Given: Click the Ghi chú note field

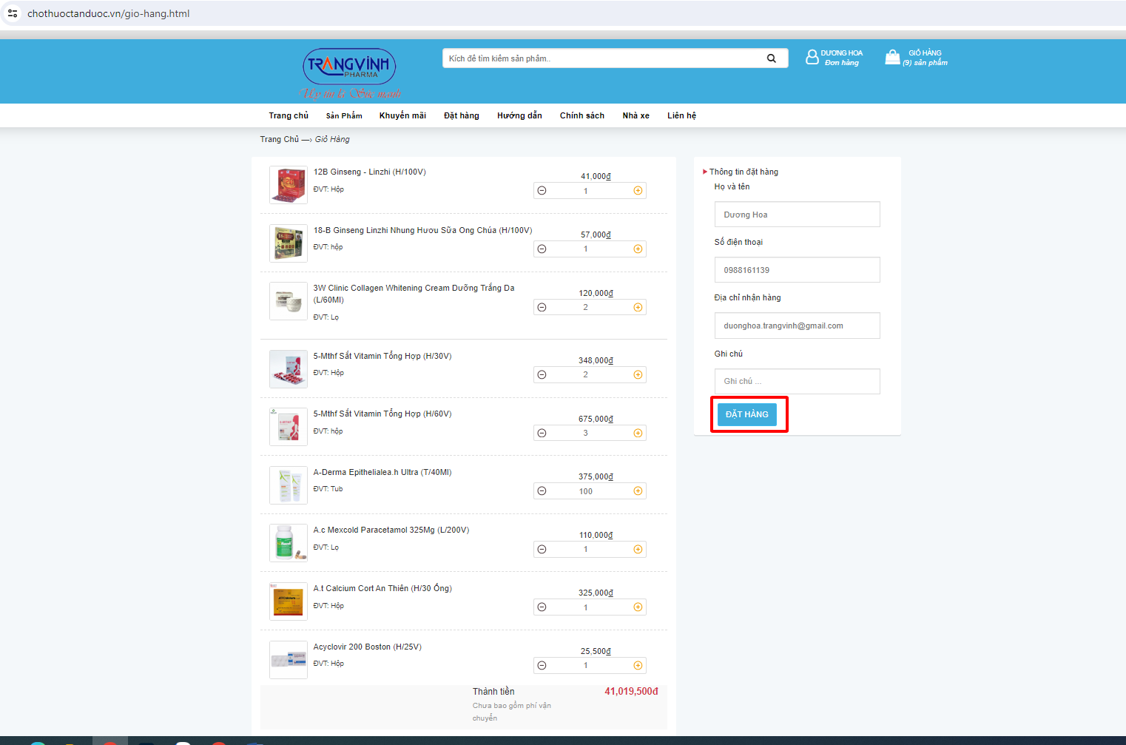Looking at the screenshot, I should coord(797,381).
